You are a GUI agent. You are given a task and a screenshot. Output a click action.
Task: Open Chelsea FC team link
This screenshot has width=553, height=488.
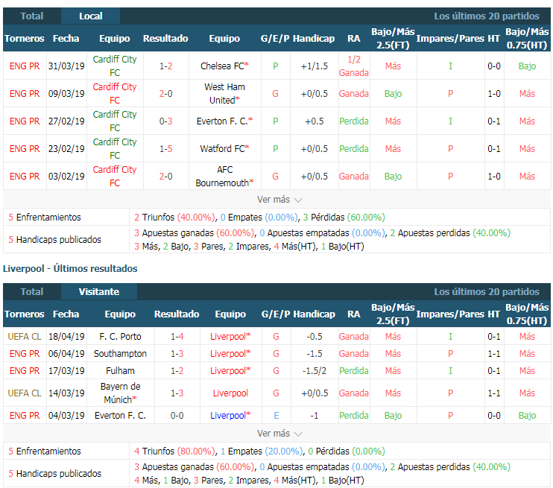pos(224,66)
